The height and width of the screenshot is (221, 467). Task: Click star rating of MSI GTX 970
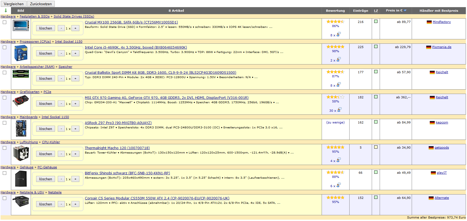coord(335,97)
